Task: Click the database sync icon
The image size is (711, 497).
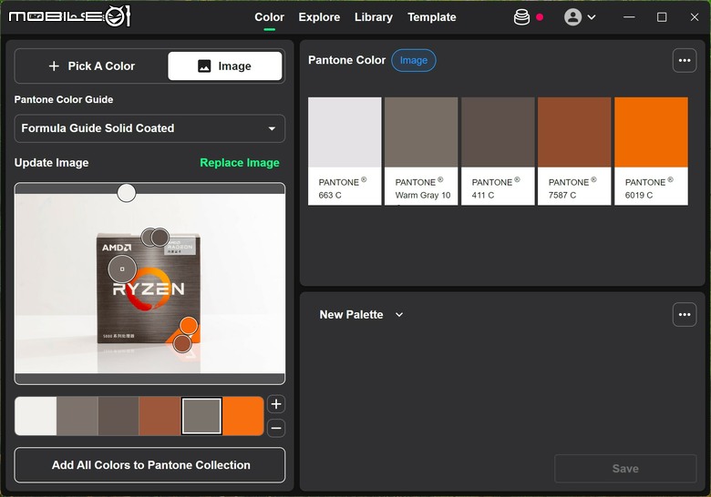Action: [521, 17]
